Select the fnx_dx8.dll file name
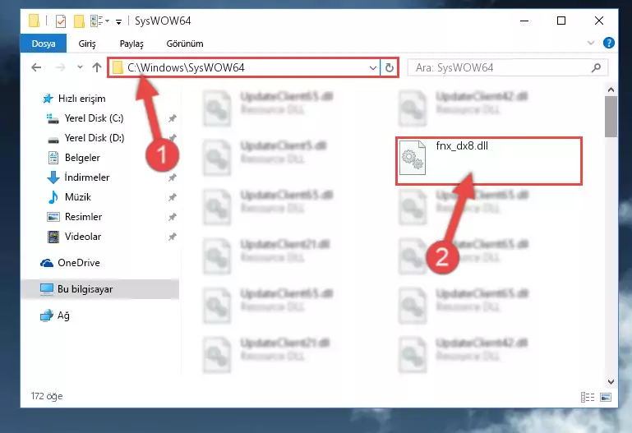632x433 pixels. click(x=462, y=145)
